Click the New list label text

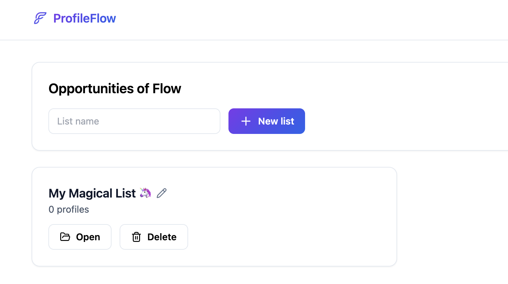pos(276,121)
